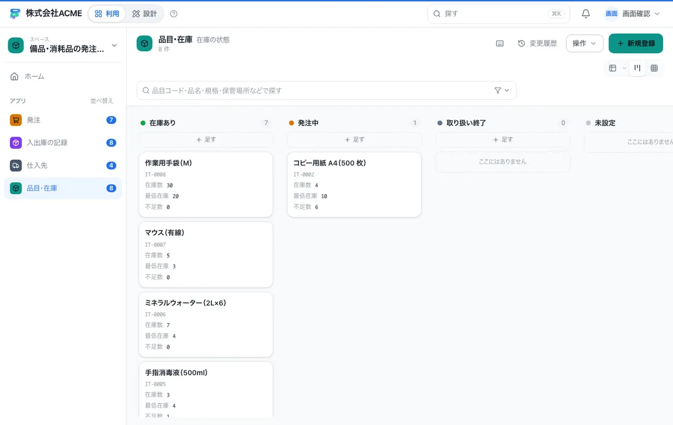Screen dimensions: 673x425
Task: Click 並べ替え to reorder apps
Action: tap(102, 101)
